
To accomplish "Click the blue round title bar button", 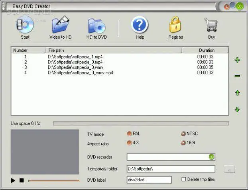I will pyautogui.click(x=232, y=5).
